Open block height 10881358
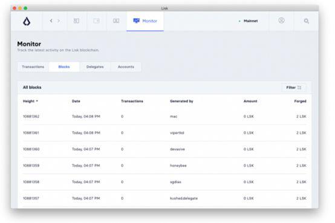This screenshot has width=335, height=223. [31, 182]
